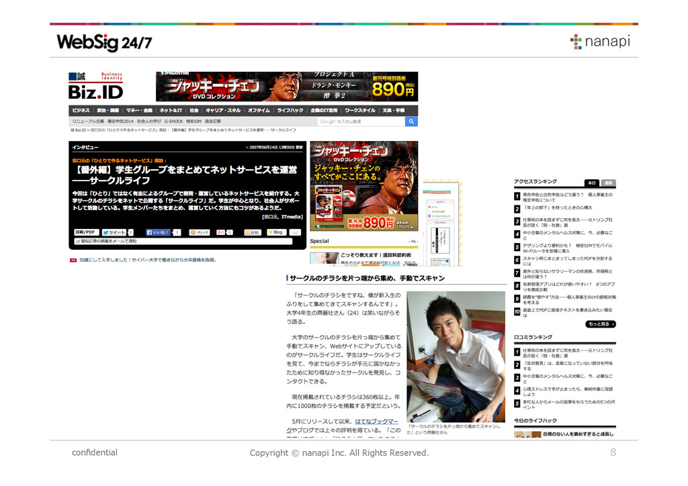Click the Facebook いいね！ button
Screen dimensions: 688x486
pos(158,232)
